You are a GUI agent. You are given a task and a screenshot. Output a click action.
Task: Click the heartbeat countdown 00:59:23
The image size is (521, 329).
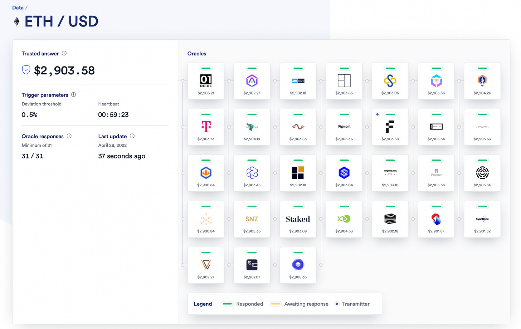tap(113, 115)
